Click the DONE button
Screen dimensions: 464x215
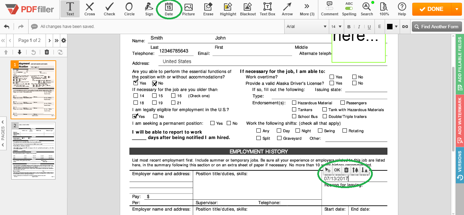pyautogui.click(x=432, y=9)
